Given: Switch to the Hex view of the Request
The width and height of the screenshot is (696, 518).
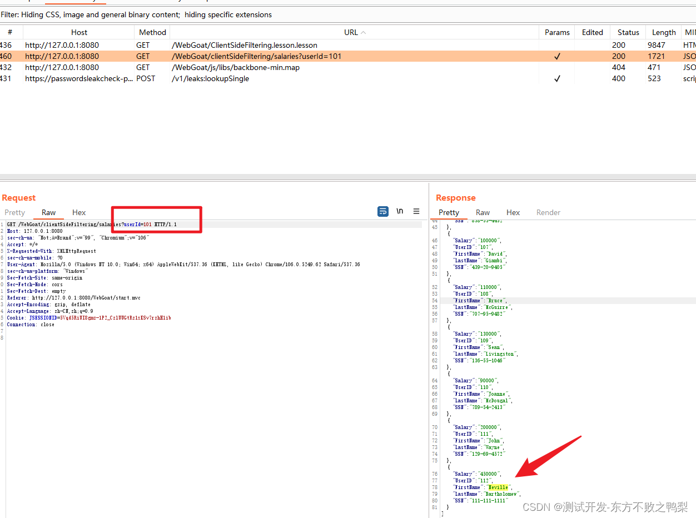Looking at the screenshot, I should (78, 212).
